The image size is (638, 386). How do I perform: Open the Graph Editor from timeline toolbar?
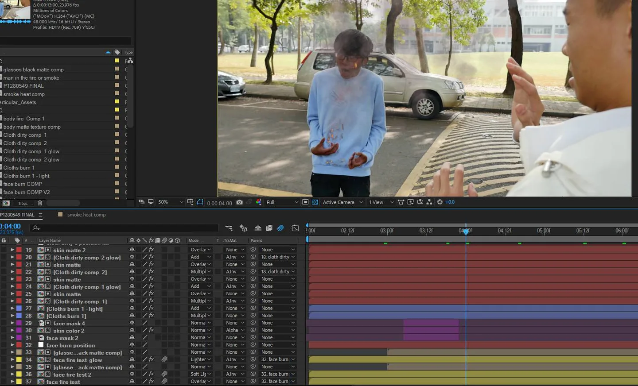(x=295, y=228)
